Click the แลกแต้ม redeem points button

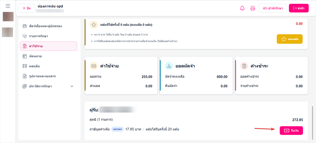[x=290, y=39]
